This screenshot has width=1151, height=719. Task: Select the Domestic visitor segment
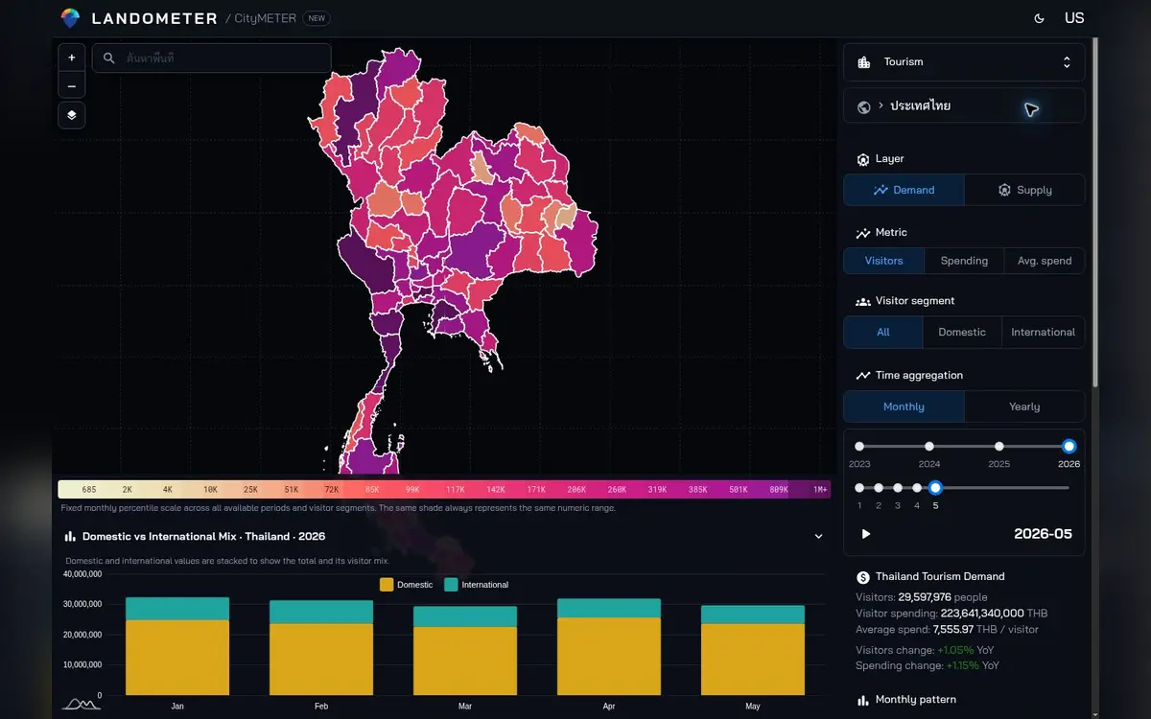(962, 332)
